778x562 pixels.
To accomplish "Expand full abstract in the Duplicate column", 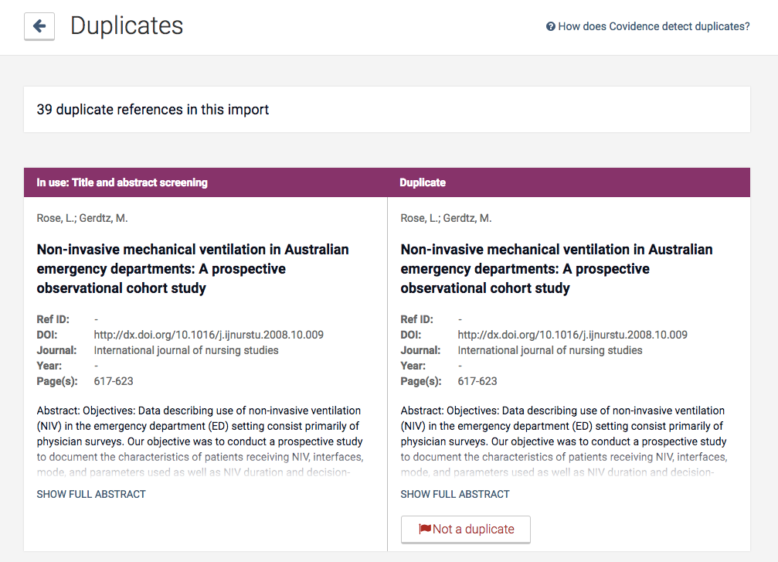I will point(455,494).
